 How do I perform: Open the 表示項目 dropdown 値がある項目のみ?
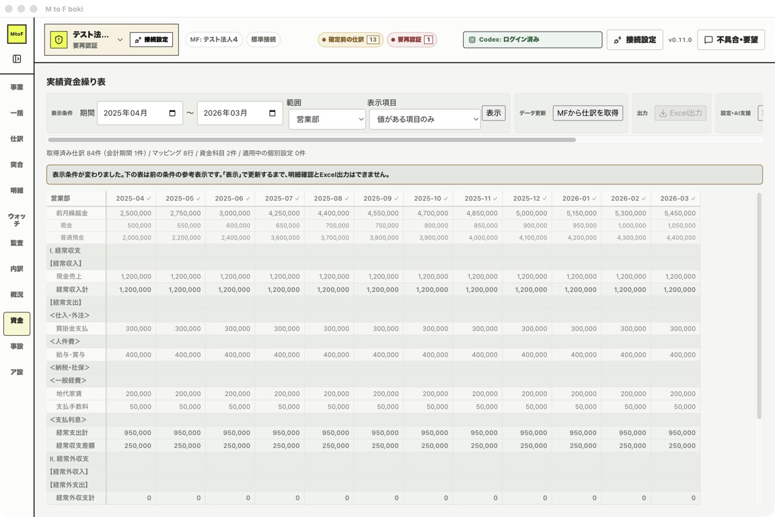pyautogui.click(x=425, y=119)
